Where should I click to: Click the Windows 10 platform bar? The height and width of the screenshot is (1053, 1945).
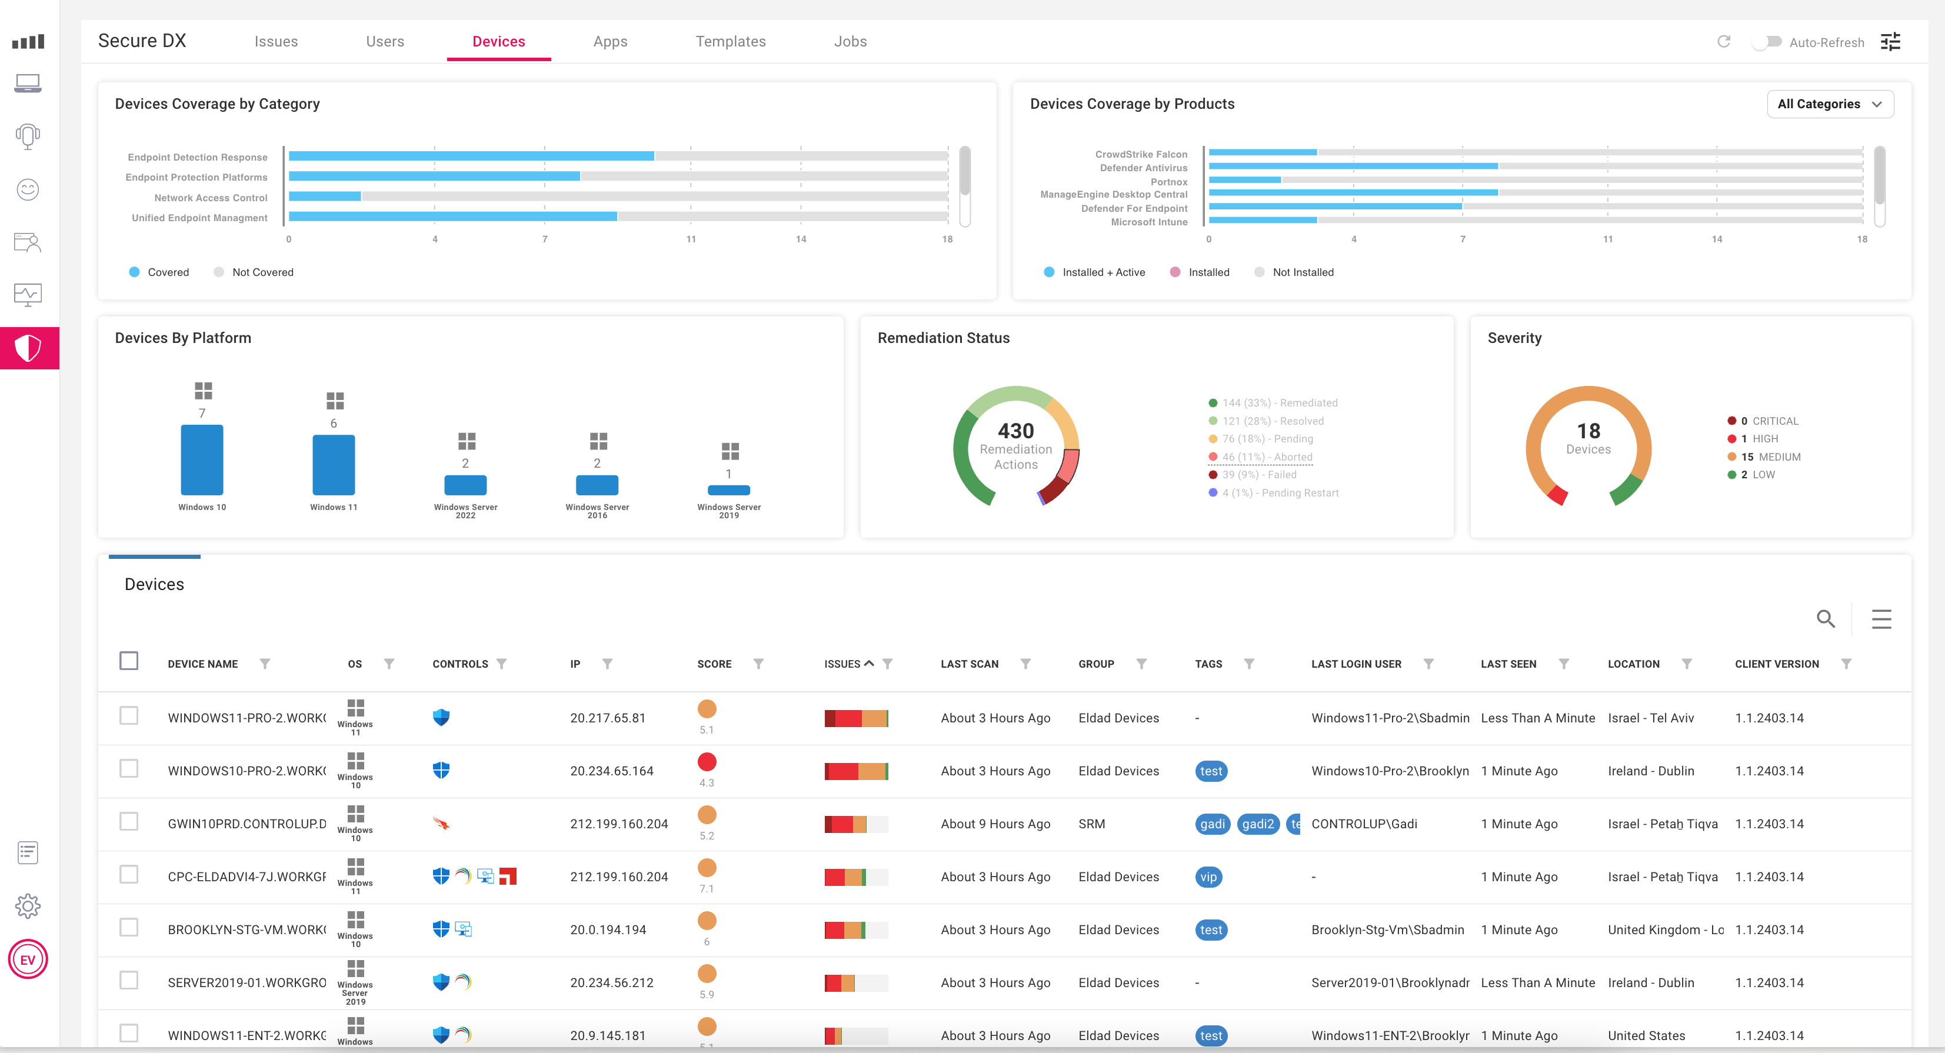[202, 459]
